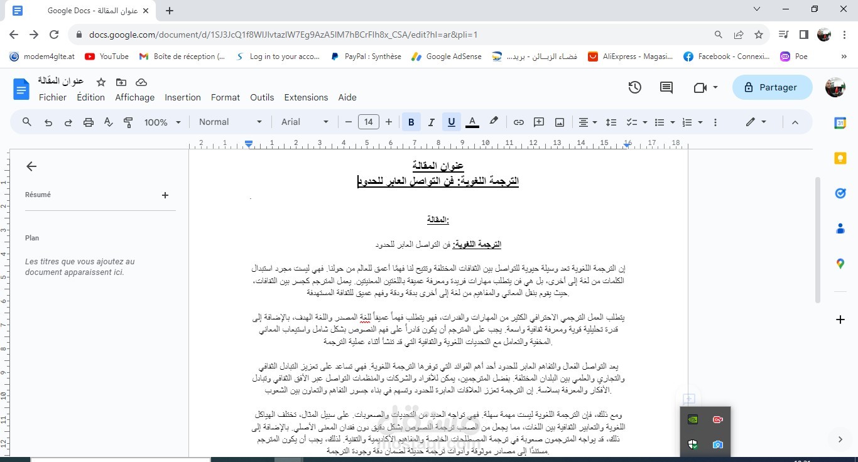Open Contacts side panel
858x462 pixels.
click(840, 228)
